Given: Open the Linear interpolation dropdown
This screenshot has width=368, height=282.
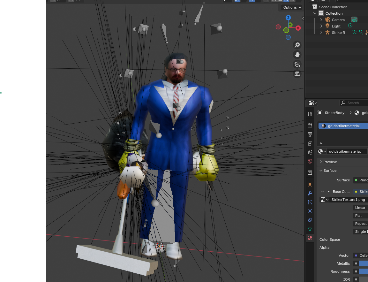Looking at the screenshot, I should [360, 208].
